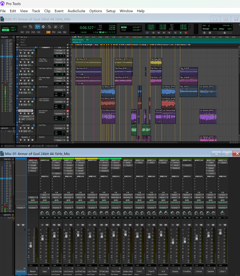Select the blue Leo Chorus clip after Tito Flow

click(108, 92)
